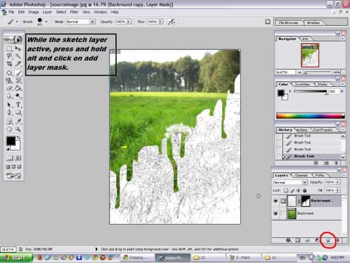
Task: Select the Dodge tool
Action: [x=18, y=96]
